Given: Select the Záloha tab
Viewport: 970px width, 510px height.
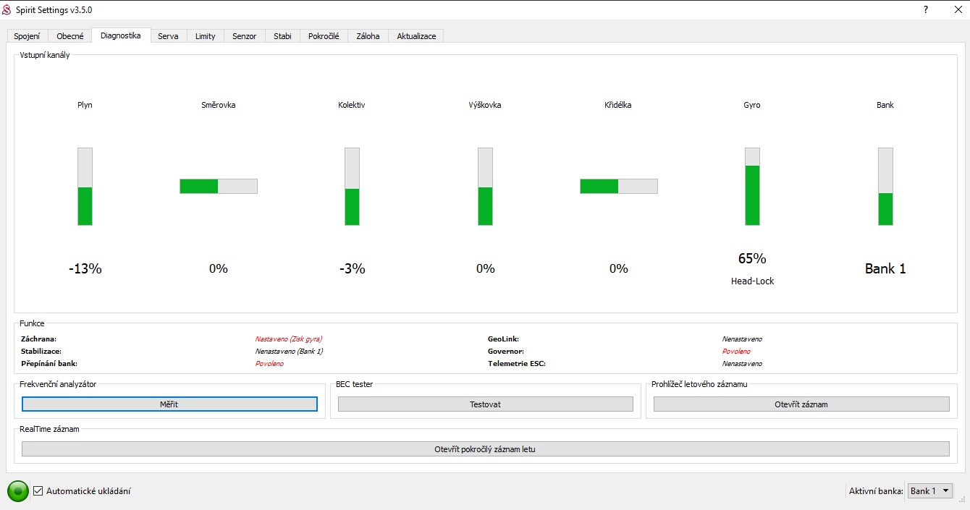Looking at the screenshot, I should pyautogui.click(x=368, y=36).
